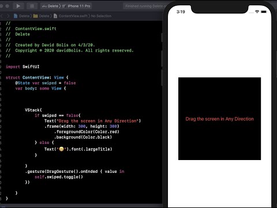Click the emoji Text .font(.largeTitle) line
The image size is (277, 208).
[78, 149]
